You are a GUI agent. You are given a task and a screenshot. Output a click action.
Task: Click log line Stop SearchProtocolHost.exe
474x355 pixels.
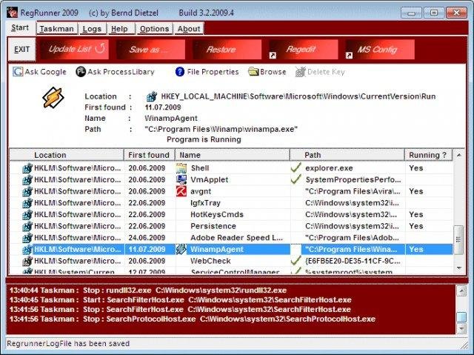click(x=193, y=319)
